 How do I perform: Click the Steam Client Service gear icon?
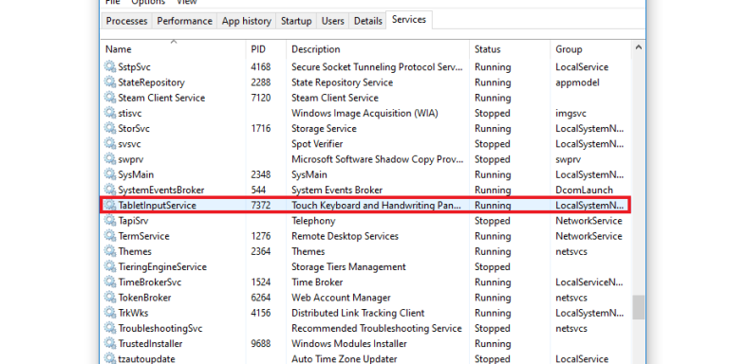coord(110,98)
